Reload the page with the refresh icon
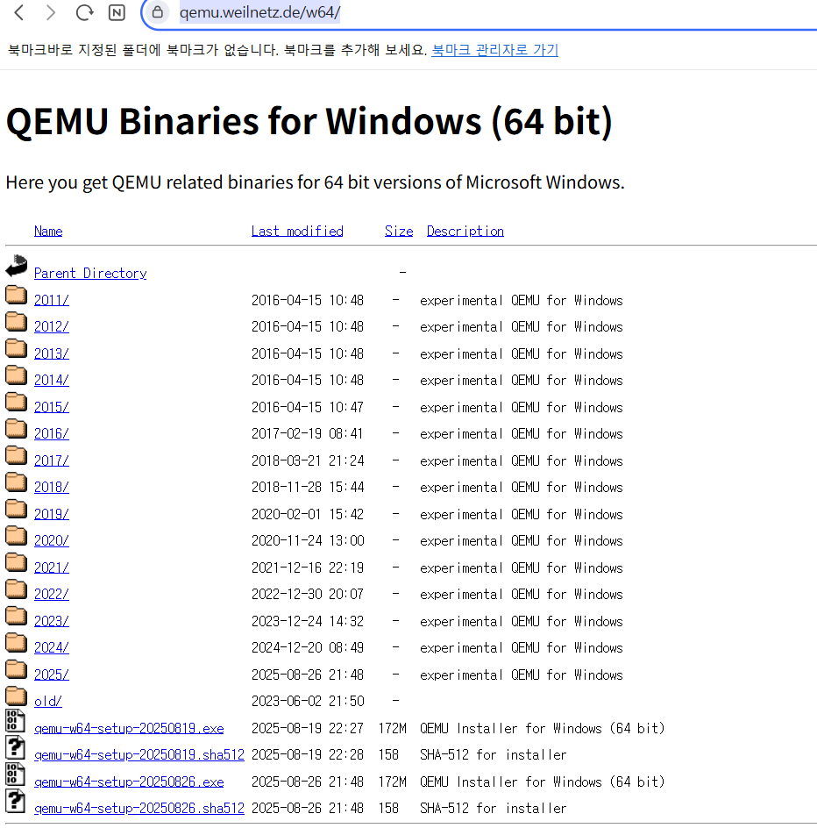The width and height of the screenshot is (817, 828). 84,12
